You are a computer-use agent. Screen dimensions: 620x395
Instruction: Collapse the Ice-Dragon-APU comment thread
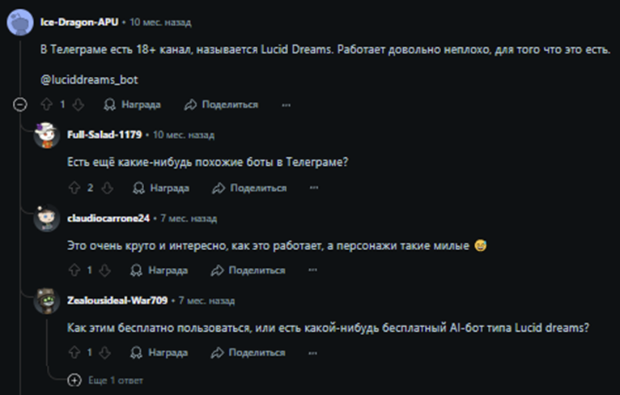(x=20, y=104)
